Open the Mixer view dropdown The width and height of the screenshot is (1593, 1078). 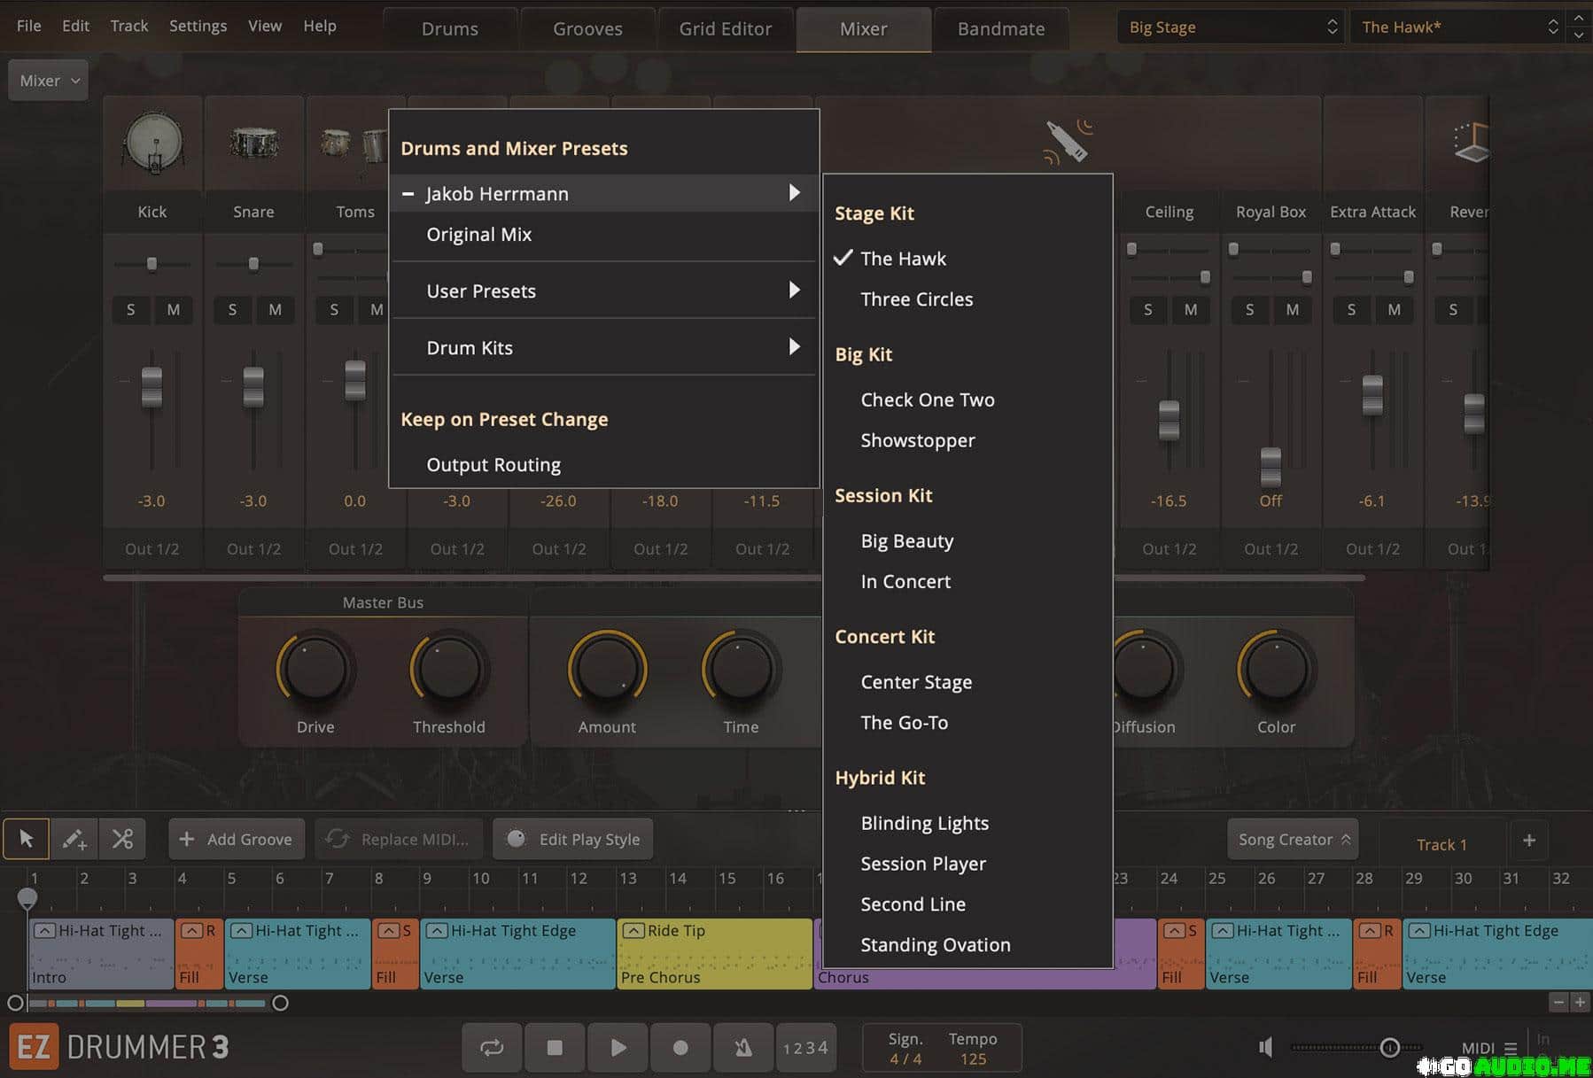pos(49,81)
